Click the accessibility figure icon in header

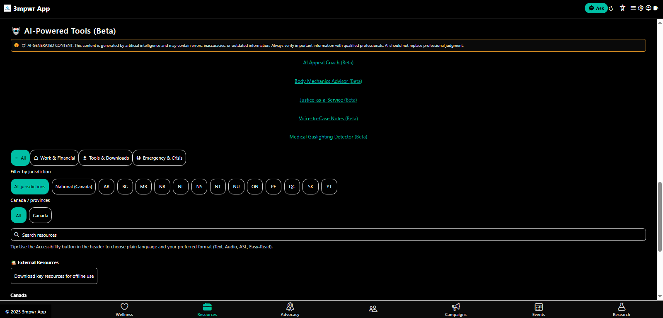coord(622,8)
